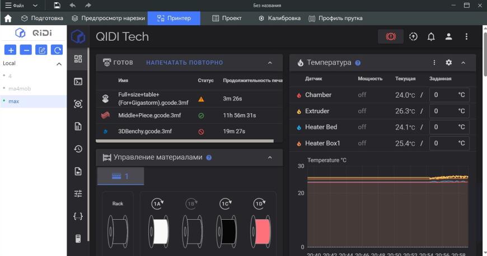Image resolution: width=487 pixels, height=256 pixels.
Task: Open the Подготовка tab
Action: coord(42,18)
